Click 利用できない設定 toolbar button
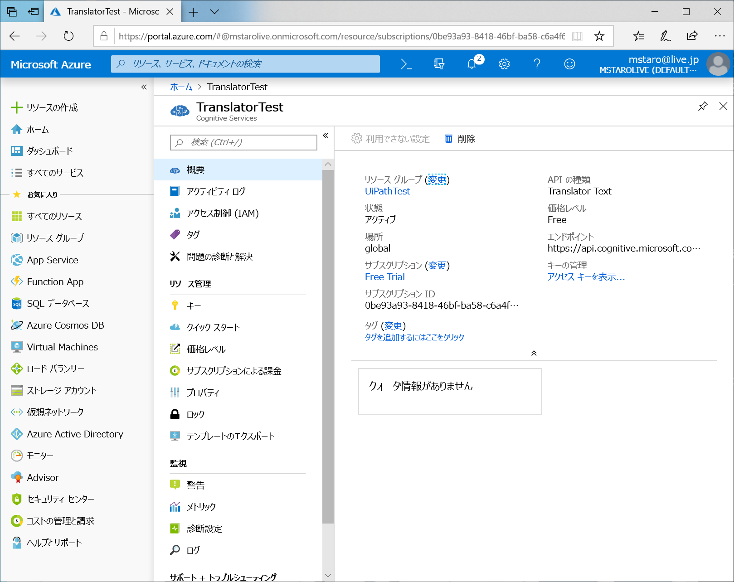This screenshot has width=734, height=582. [391, 139]
